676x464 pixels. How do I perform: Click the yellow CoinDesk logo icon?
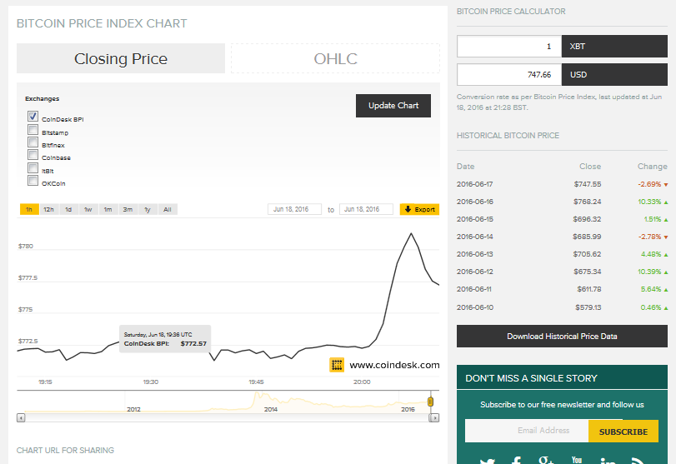click(337, 365)
